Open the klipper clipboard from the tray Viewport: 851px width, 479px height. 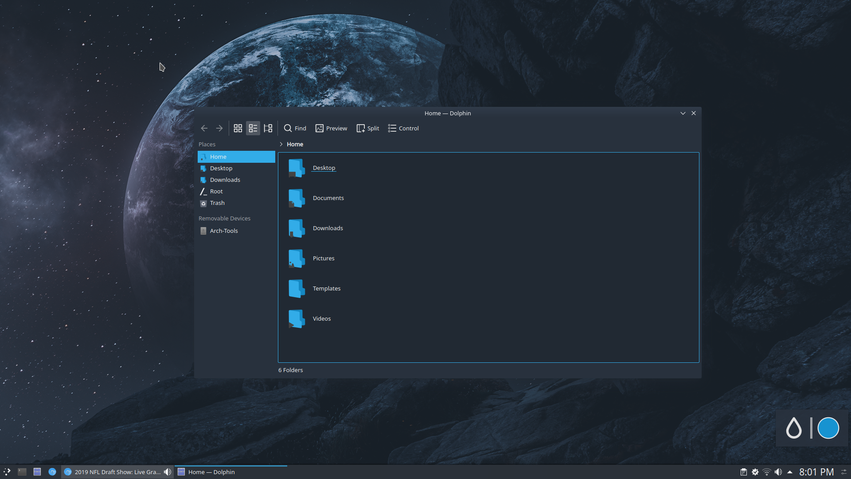pos(744,471)
